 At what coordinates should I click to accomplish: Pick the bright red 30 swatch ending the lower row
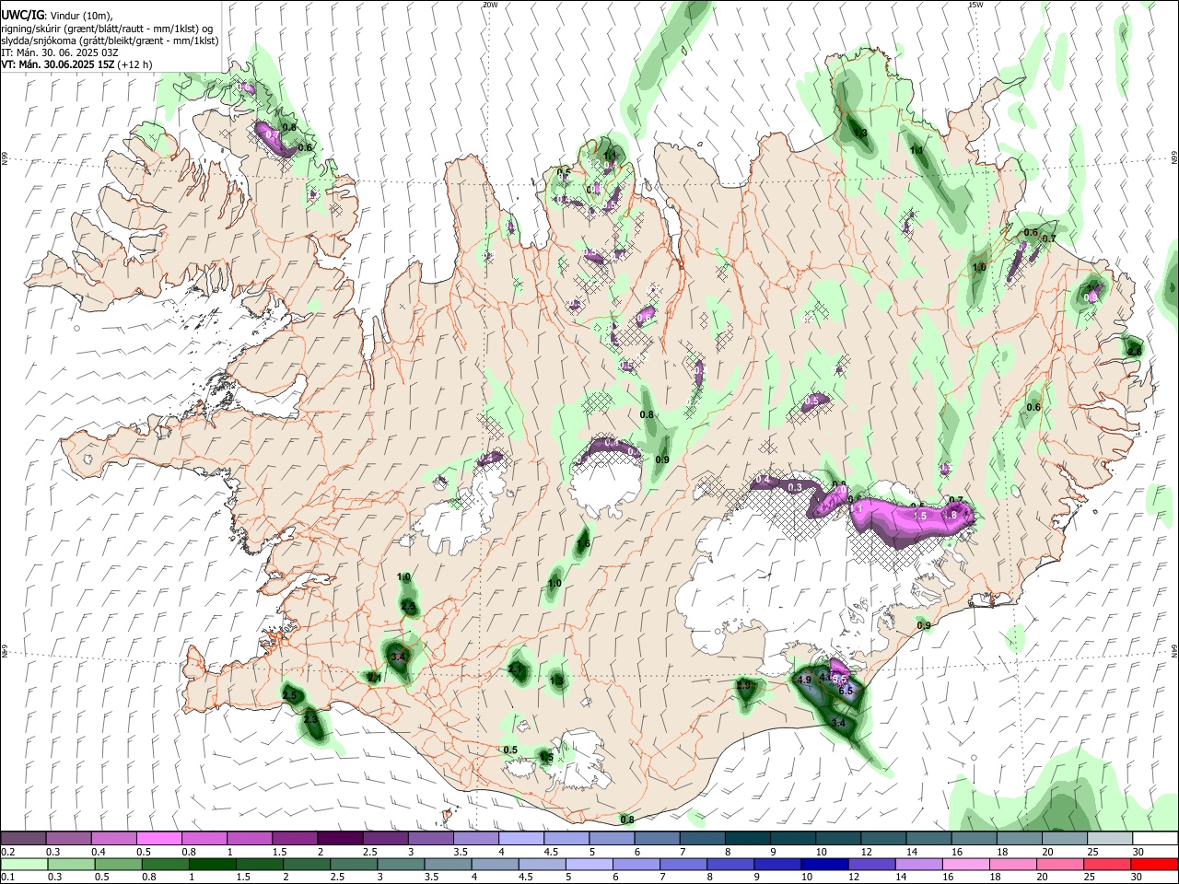(1155, 864)
